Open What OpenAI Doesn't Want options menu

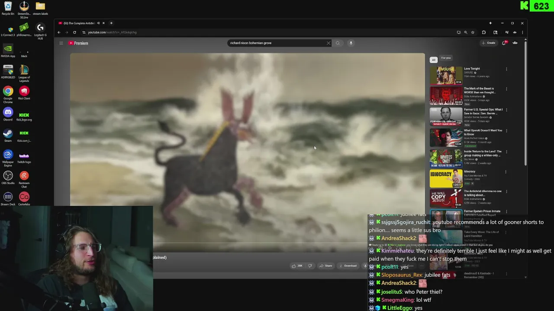(506, 131)
